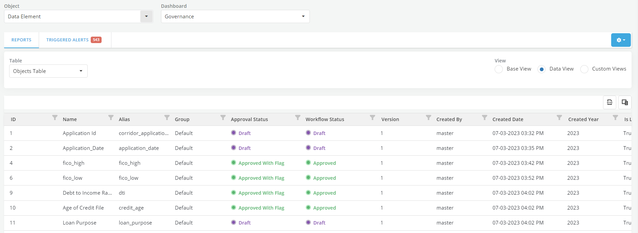Screen dimensions: 638x233
Task: Open filter for Name column
Action: tap(111, 118)
